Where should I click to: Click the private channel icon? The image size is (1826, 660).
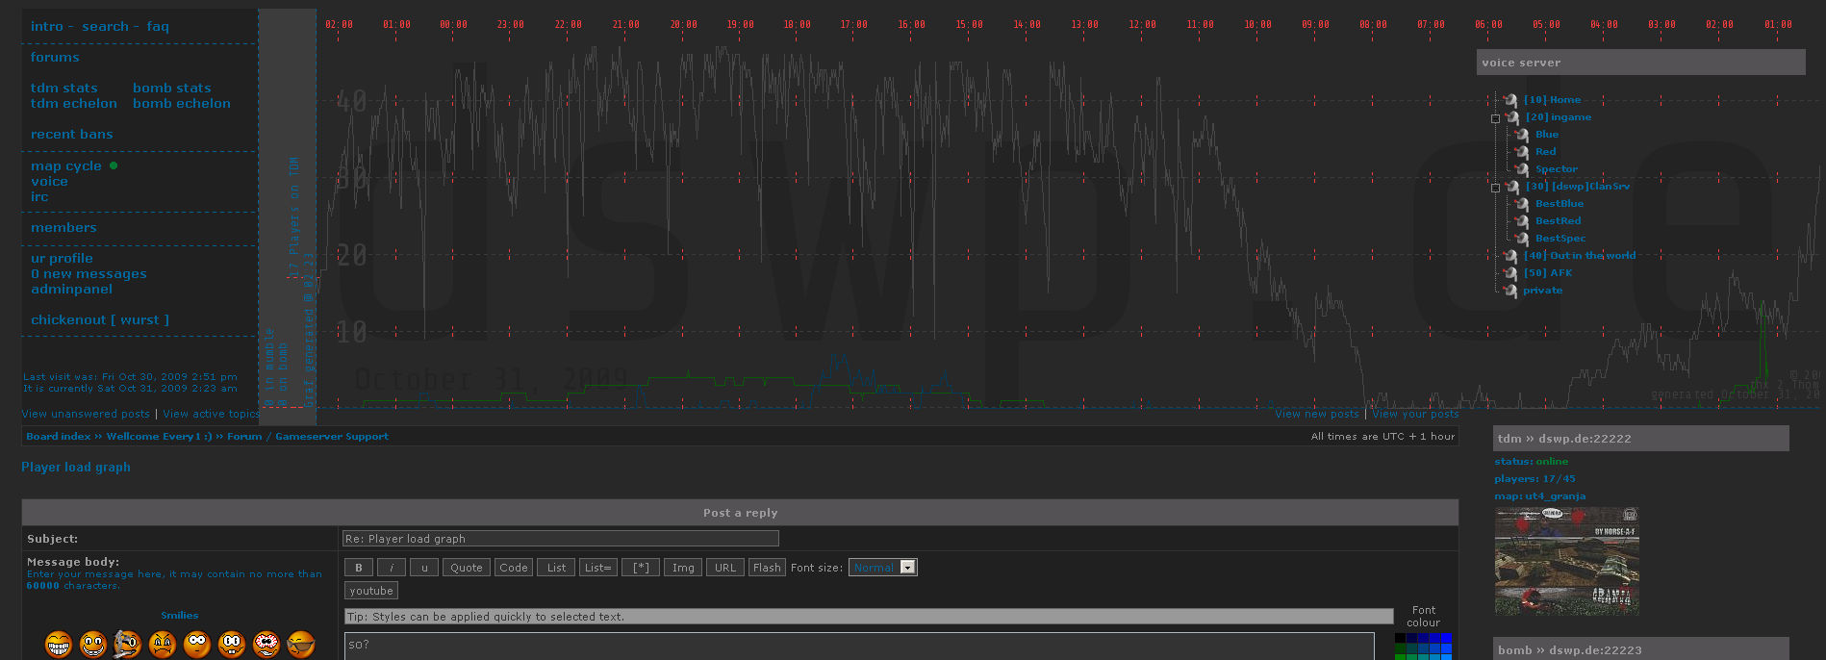click(1510, 291)
